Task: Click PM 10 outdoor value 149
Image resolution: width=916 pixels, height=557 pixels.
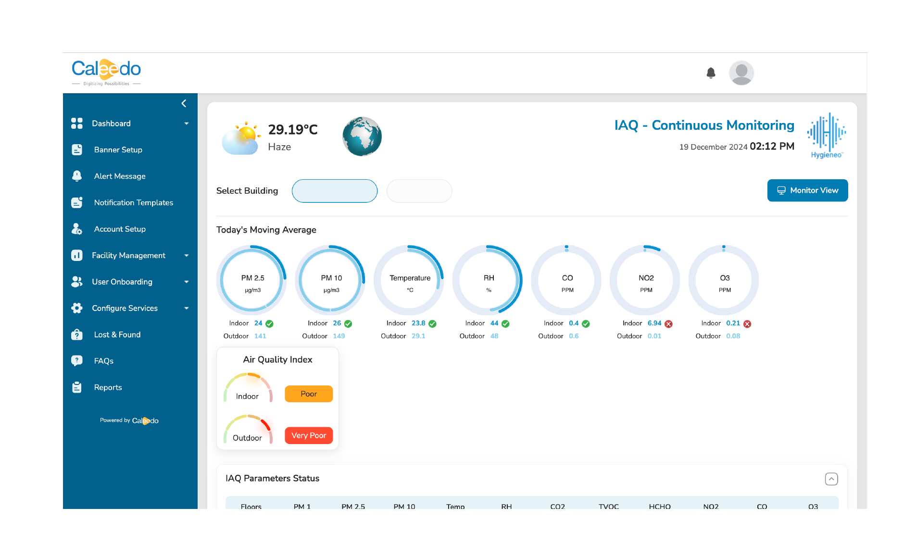Action: 339,336
